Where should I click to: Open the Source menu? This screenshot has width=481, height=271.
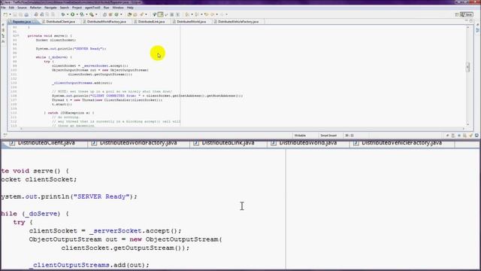pos(22,8)
